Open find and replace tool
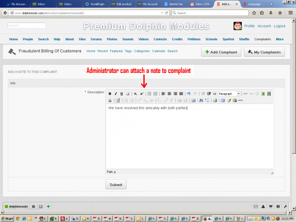 click(x=207, y=100)
